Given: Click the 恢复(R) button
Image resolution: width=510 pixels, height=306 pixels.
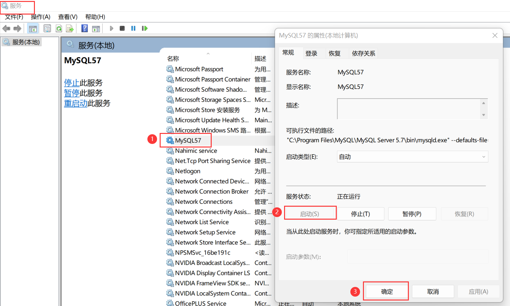Looking at the screenshot, I should point(464,214).
